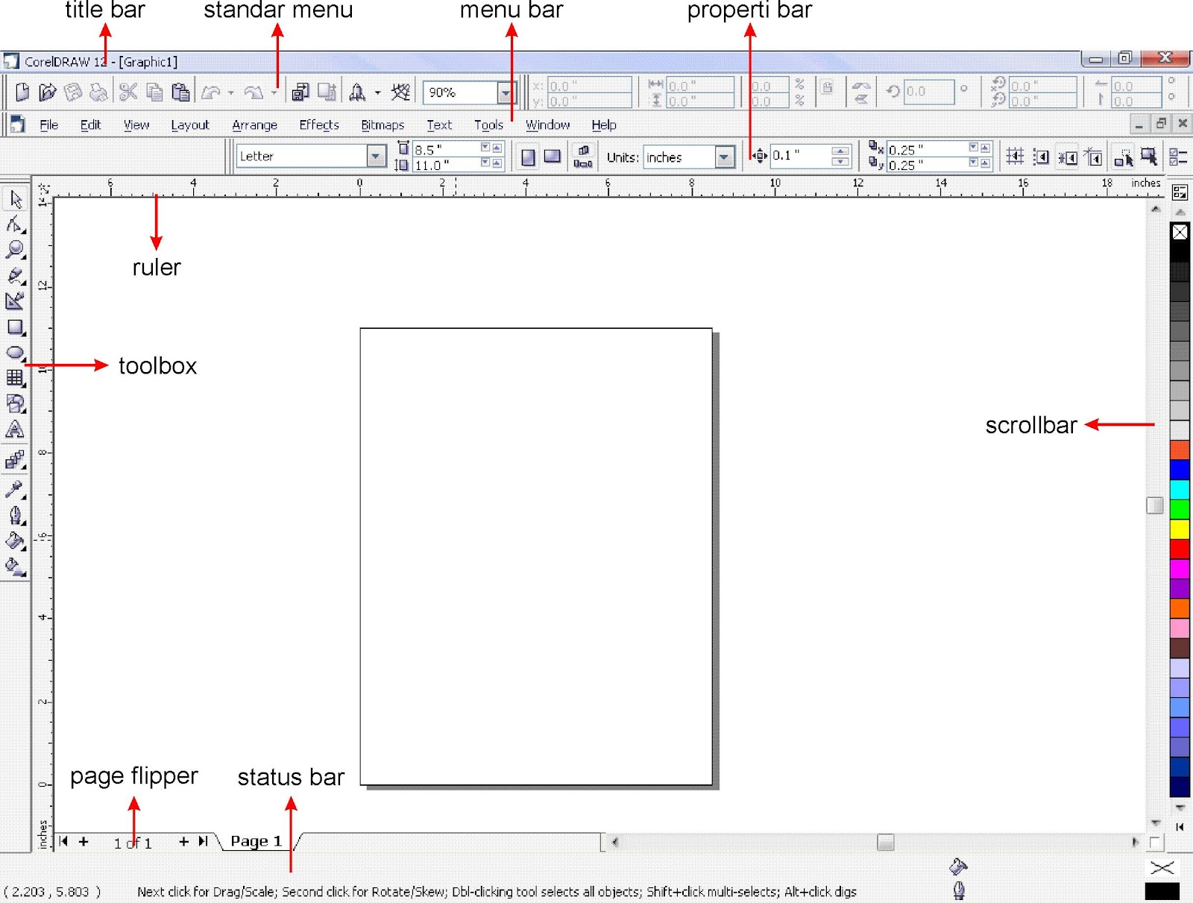Open the Options dialog icon on property bar

click(x=1178, y=157)
